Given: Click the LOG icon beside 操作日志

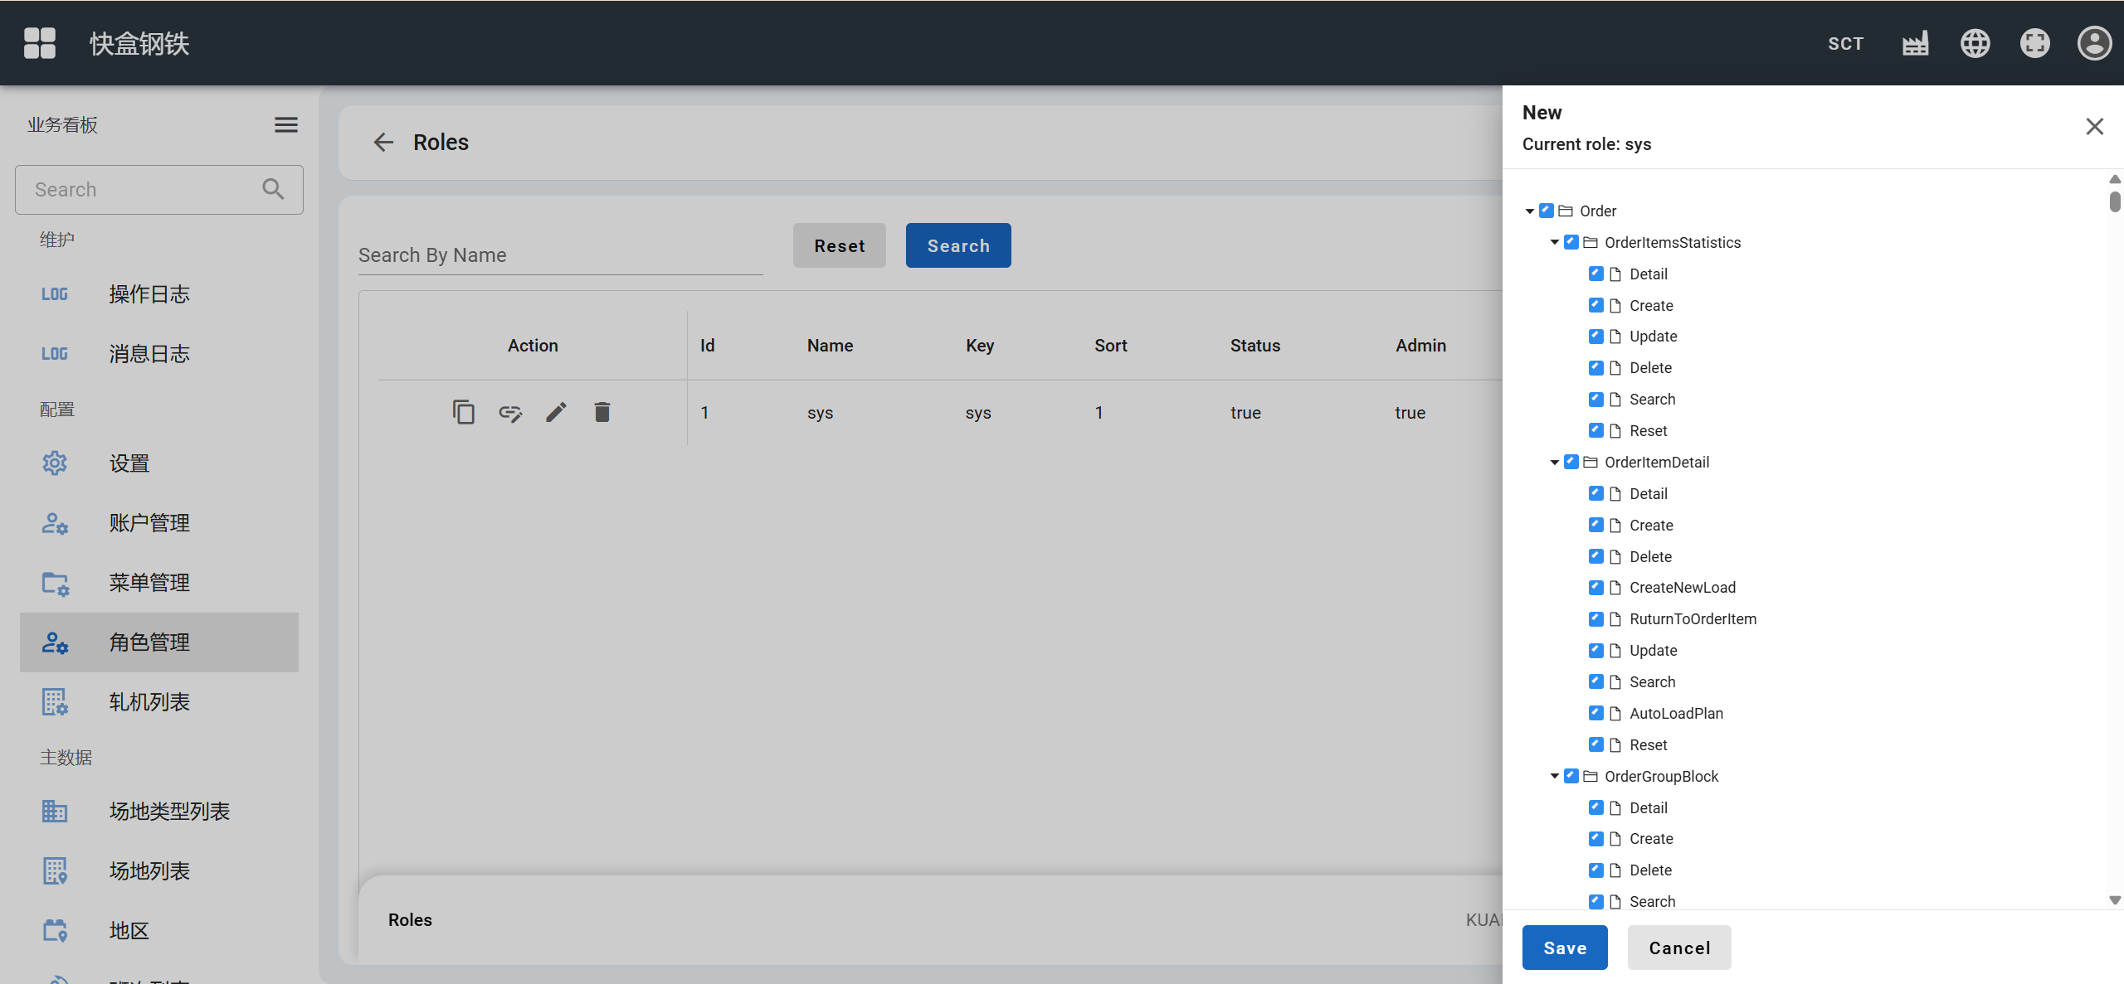Looking at the screenshot, I should [x=55, y=294].
